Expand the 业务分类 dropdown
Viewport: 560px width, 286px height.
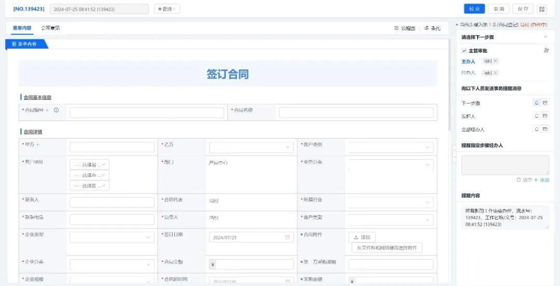[391, 165]
